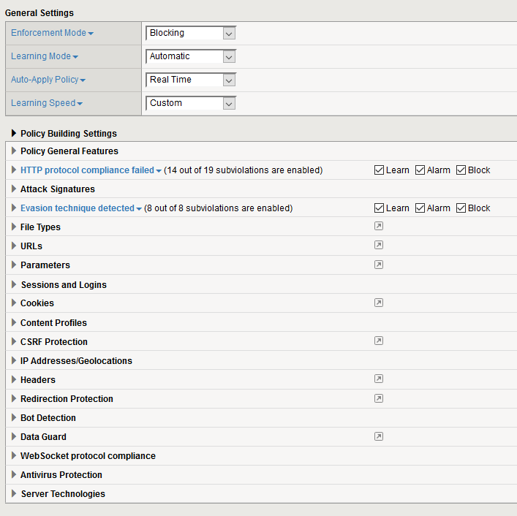517x516 pixels.
Task: Open the CSRF Protection external link icon
Action: (378, 341)
